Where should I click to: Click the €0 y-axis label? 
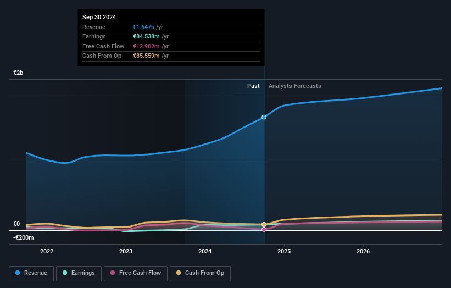coord(16,224)
